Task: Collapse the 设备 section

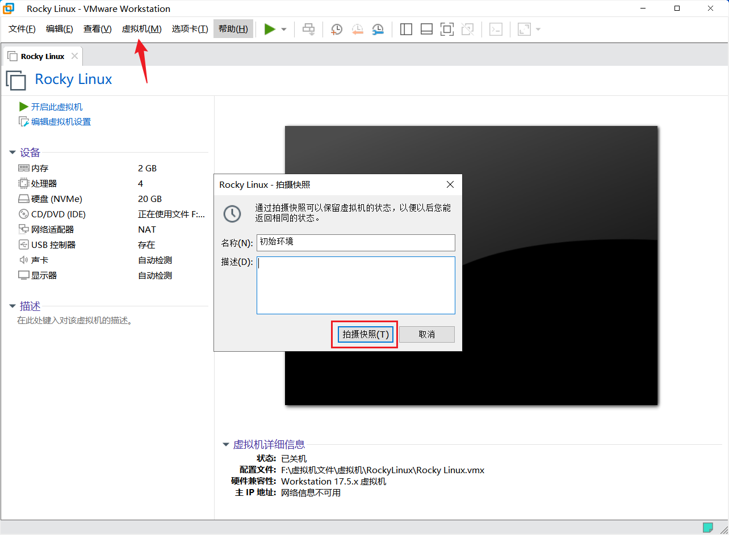Action: coord(12,152)
